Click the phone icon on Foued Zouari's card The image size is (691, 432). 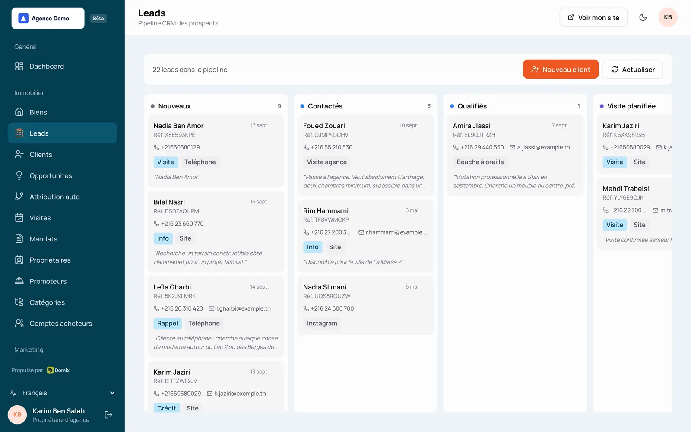pos(306,147)
